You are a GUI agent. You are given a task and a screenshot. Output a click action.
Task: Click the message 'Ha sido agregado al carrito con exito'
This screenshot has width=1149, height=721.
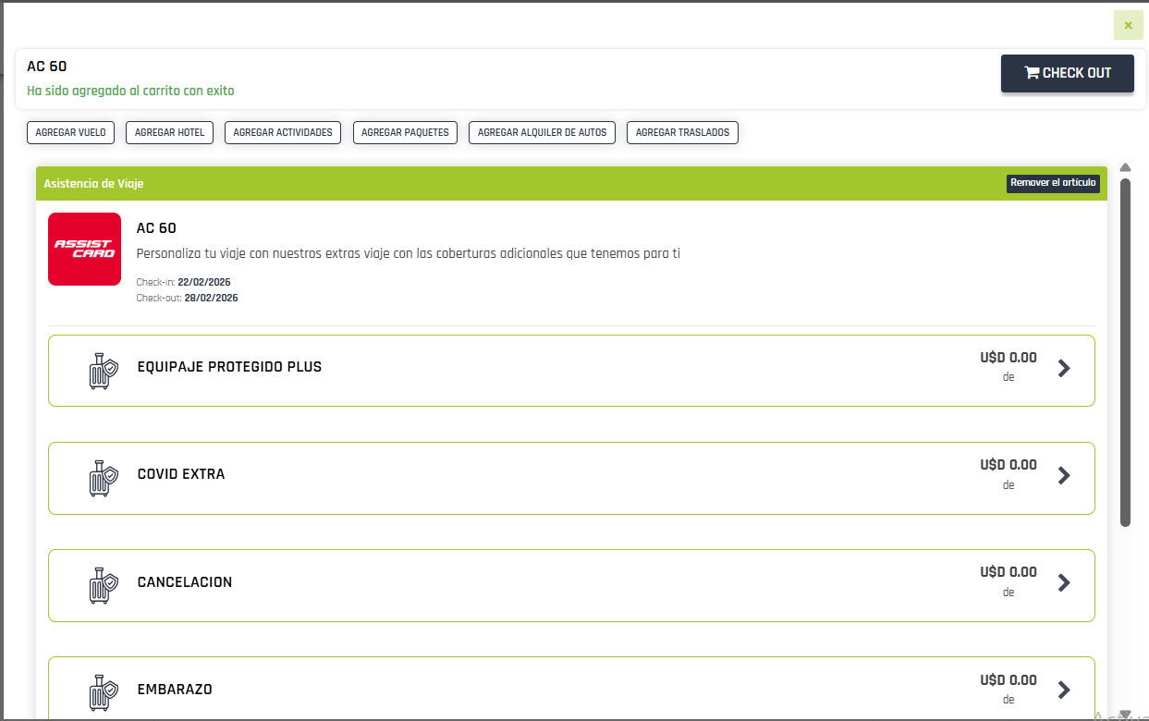coord(130,91)
